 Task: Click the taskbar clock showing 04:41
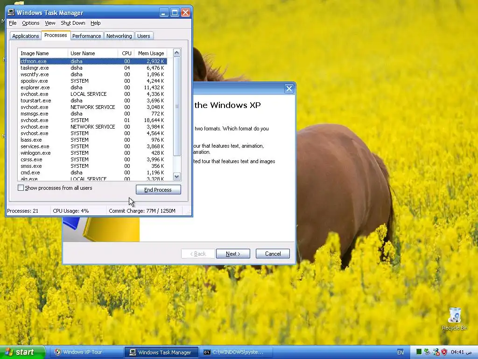(x=461, y=352)
